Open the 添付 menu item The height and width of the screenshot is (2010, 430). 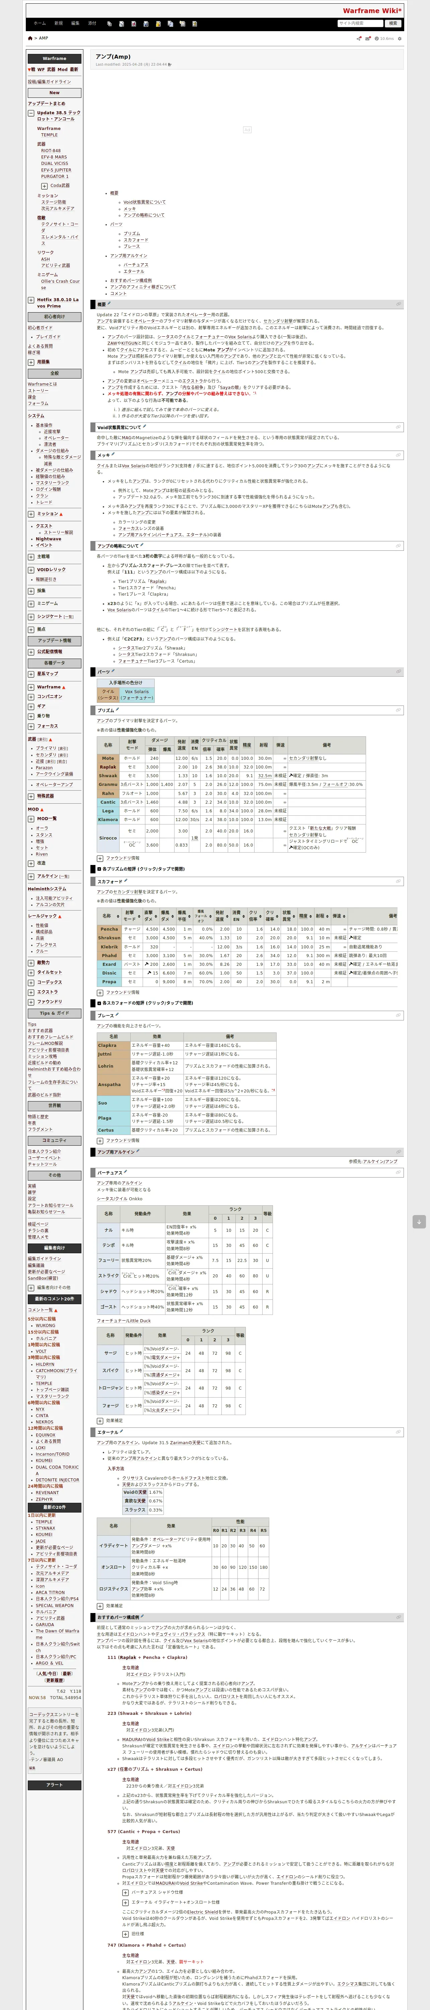click(x=92, y=23)
